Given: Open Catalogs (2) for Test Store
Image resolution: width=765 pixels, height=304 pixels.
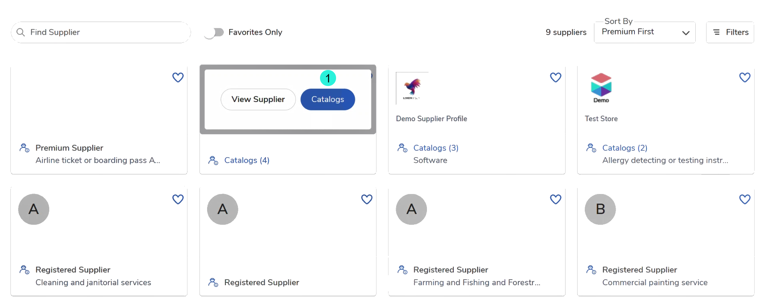Looking at the screenshot, I should 624,148.
